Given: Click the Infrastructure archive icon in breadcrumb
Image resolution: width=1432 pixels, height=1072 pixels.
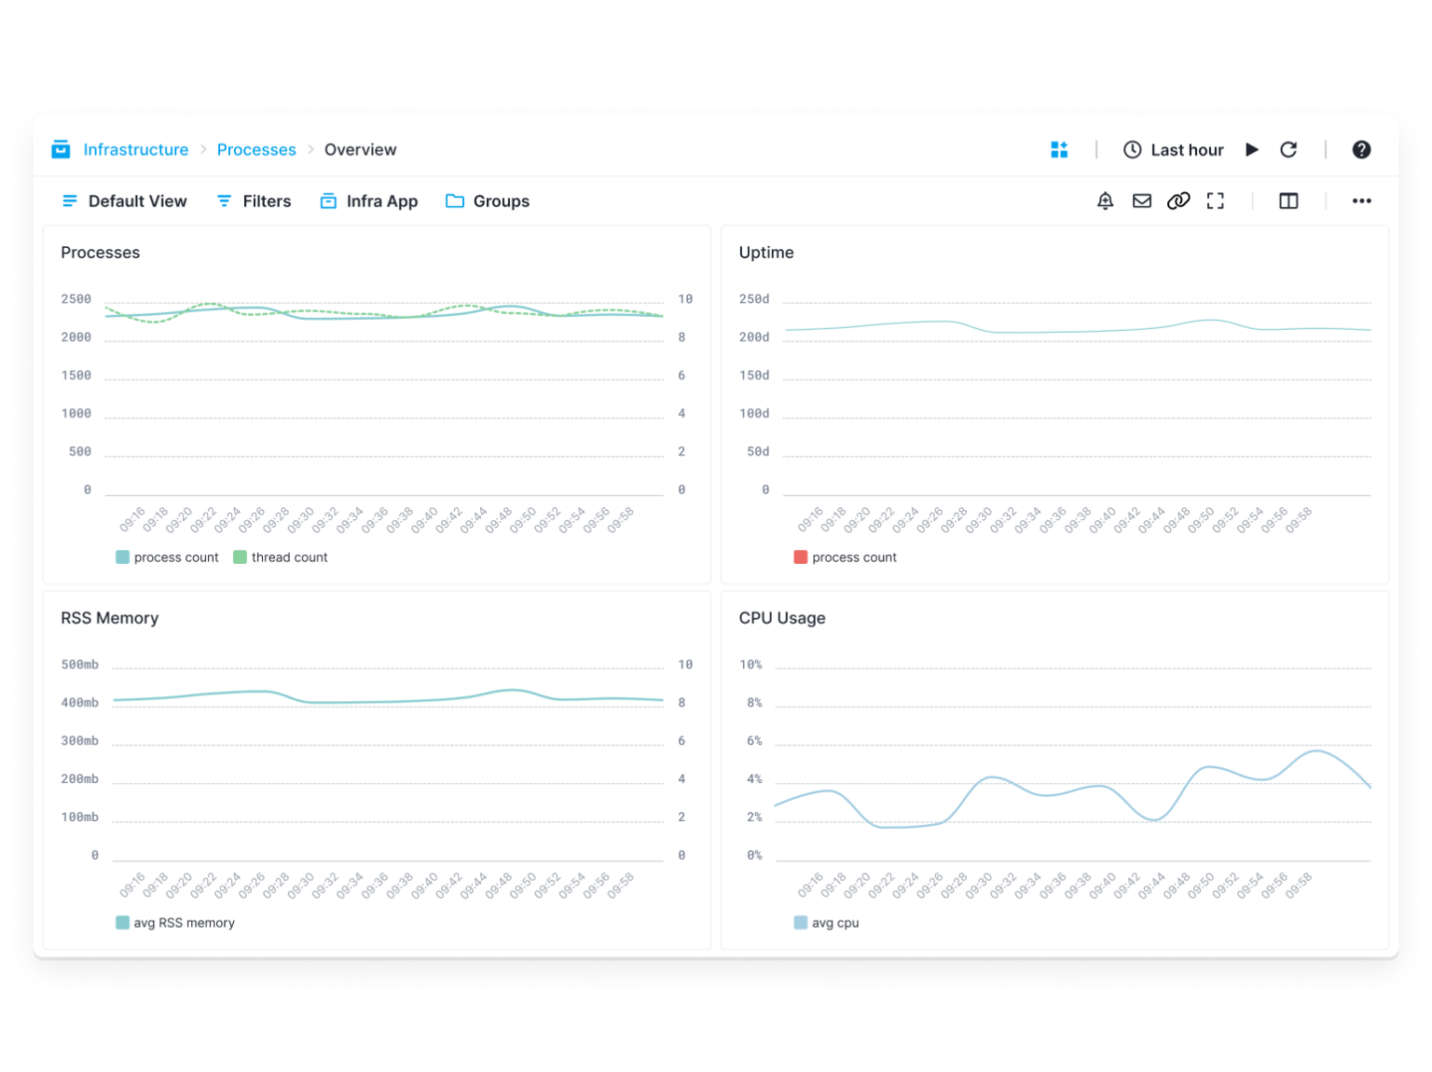Looking at the screenshot, I should click(x=61, y=149).
